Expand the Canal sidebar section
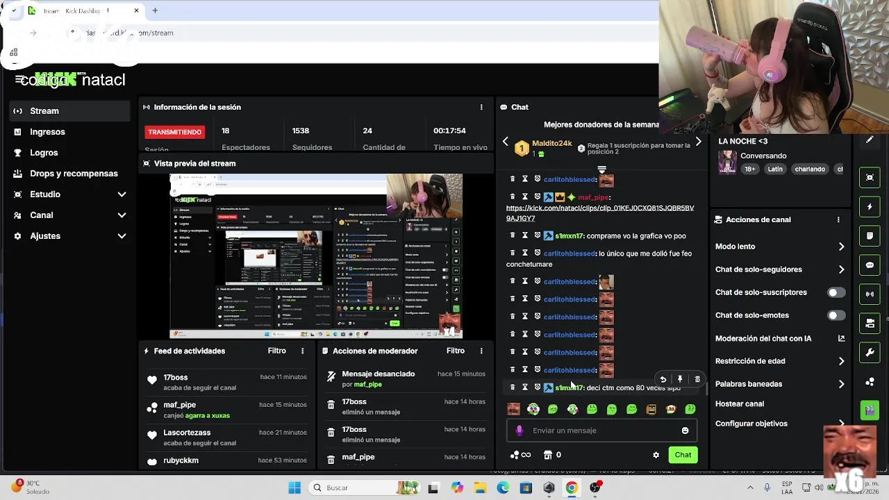 coord(122,215)
